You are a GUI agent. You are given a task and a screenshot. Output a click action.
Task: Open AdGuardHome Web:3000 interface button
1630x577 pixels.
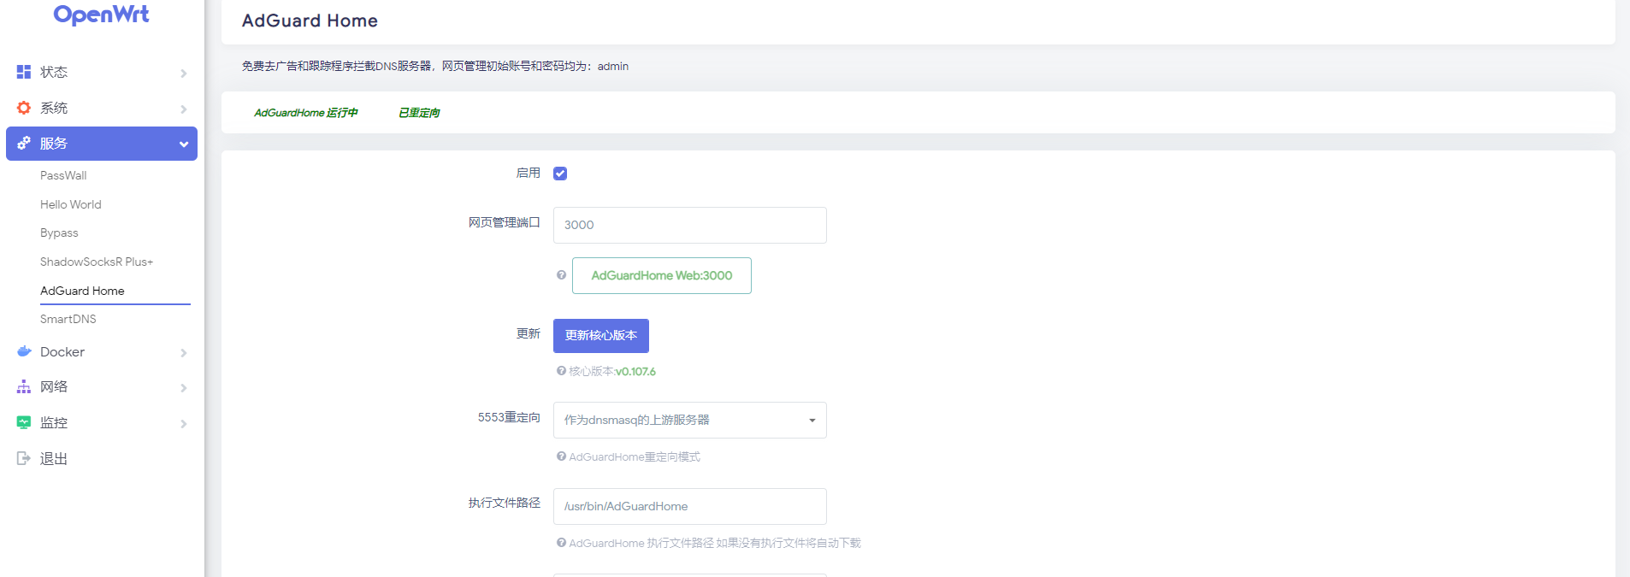[x=661, y=275]
